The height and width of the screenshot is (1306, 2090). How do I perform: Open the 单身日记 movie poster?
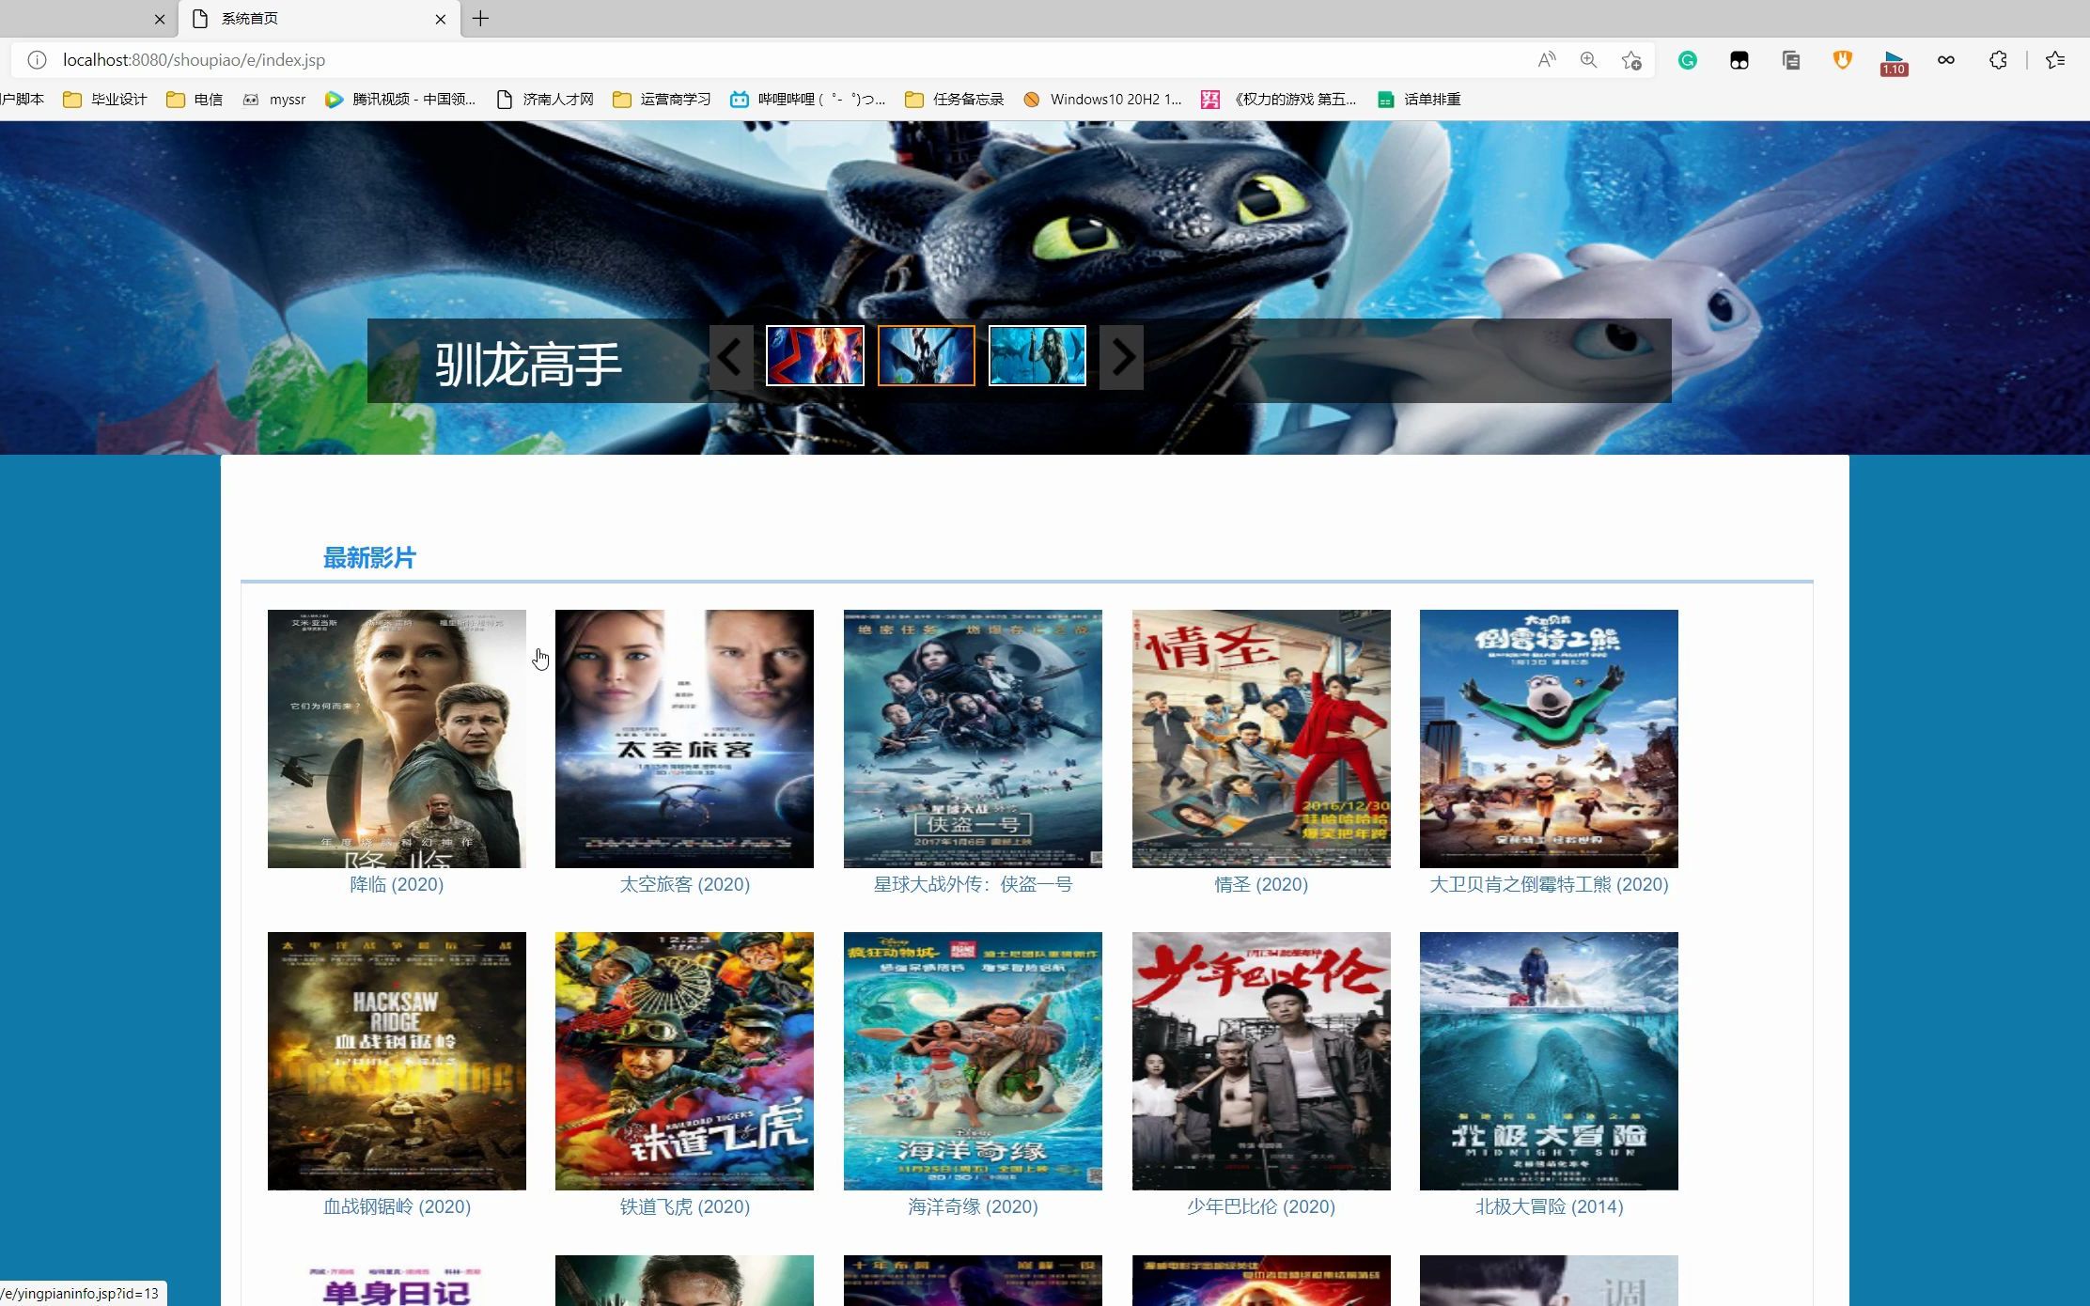(397, 1281)
